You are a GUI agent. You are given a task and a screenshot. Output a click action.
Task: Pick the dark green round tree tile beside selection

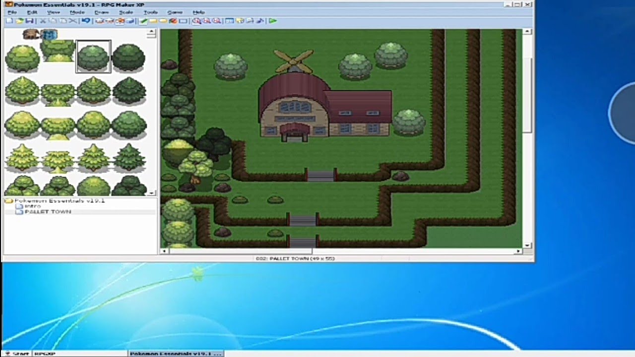(128, 57)
